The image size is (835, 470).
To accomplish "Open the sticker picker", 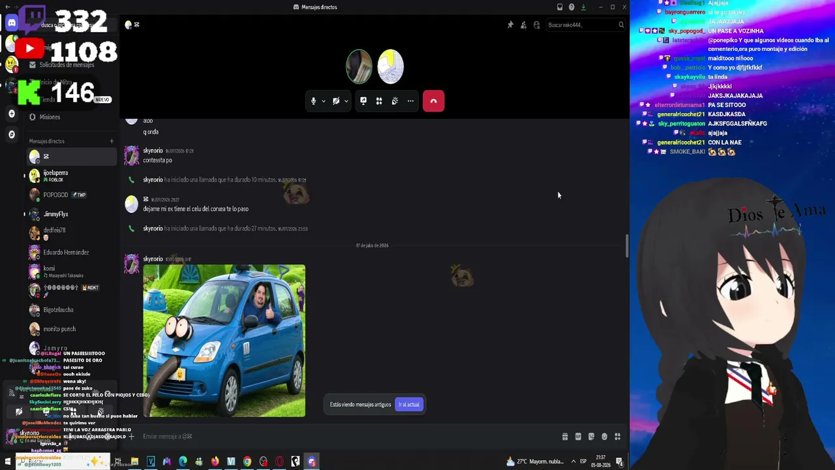I will point(591,437).
